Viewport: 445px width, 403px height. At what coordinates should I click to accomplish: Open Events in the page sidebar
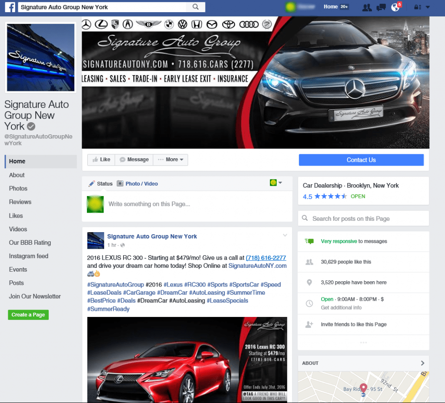[18, 270]
